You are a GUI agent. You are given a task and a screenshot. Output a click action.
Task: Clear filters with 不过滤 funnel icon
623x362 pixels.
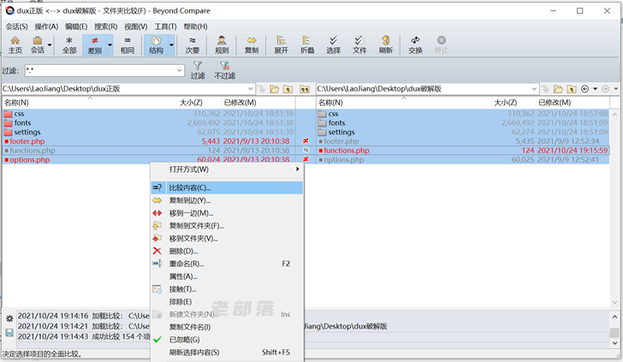point(224,70)
